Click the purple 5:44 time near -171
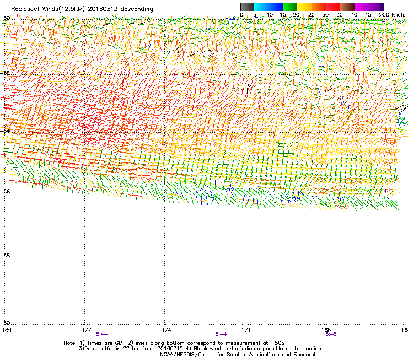408x358 pixels. pyautogui.click(x=221, y=334)
